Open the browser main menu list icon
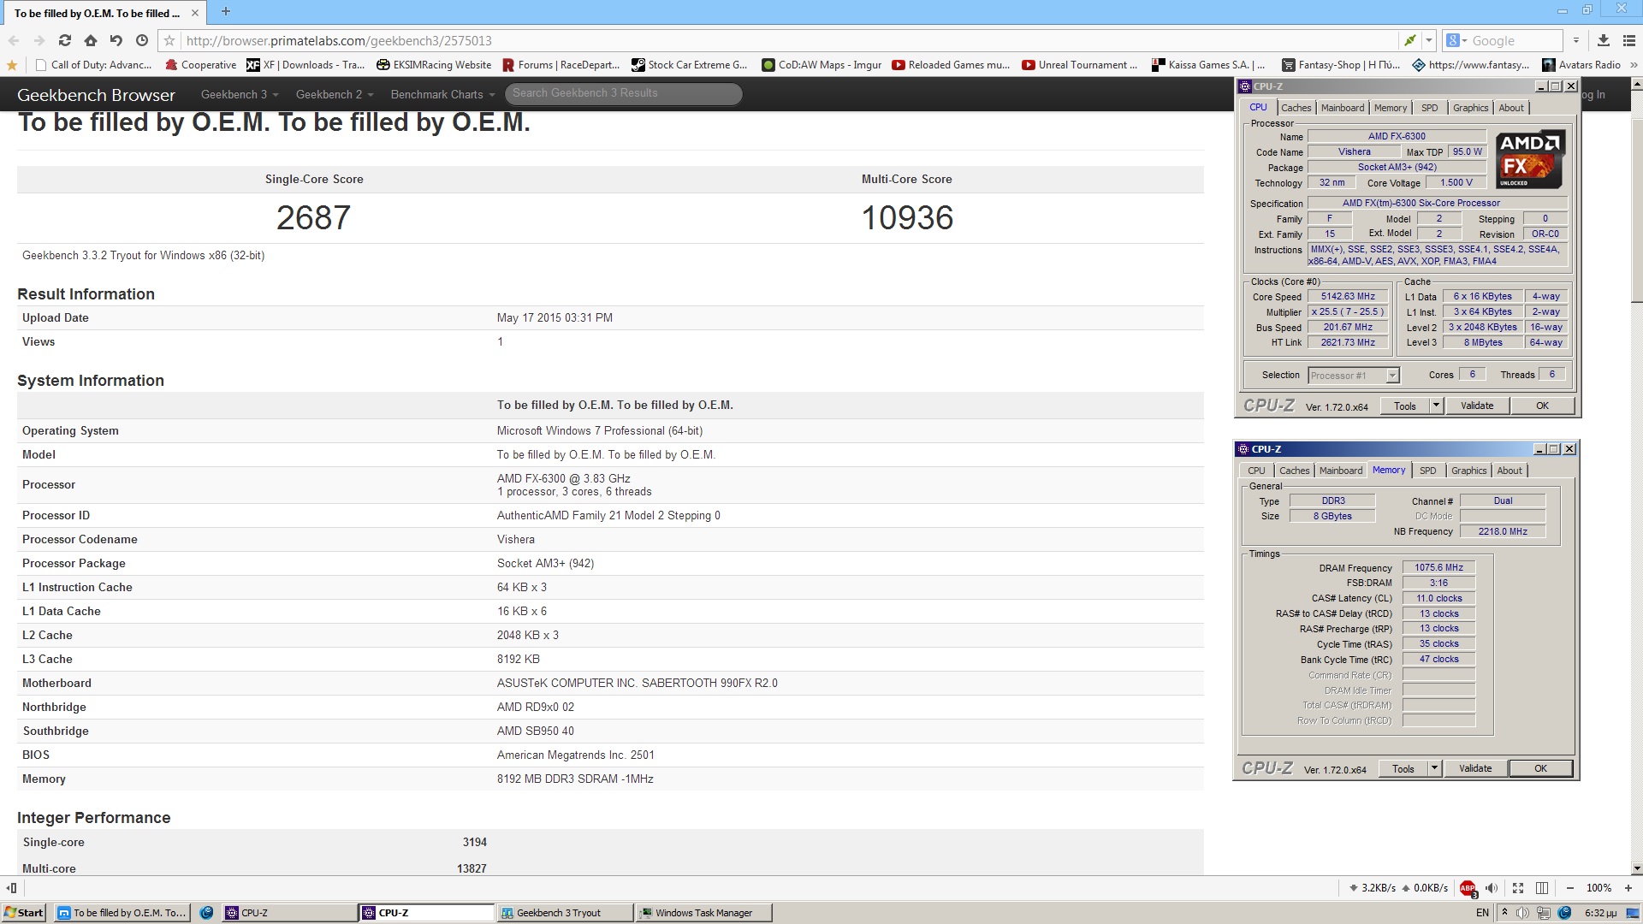The image size is (1643, 924). tap(1629, 40)
